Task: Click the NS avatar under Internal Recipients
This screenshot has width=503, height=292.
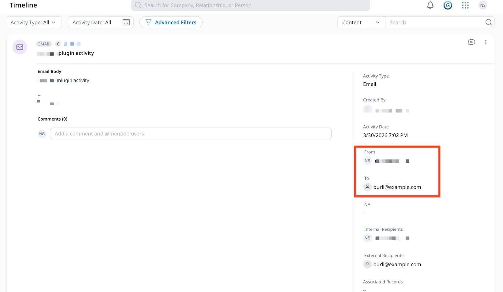Action: tap(368, 238)
